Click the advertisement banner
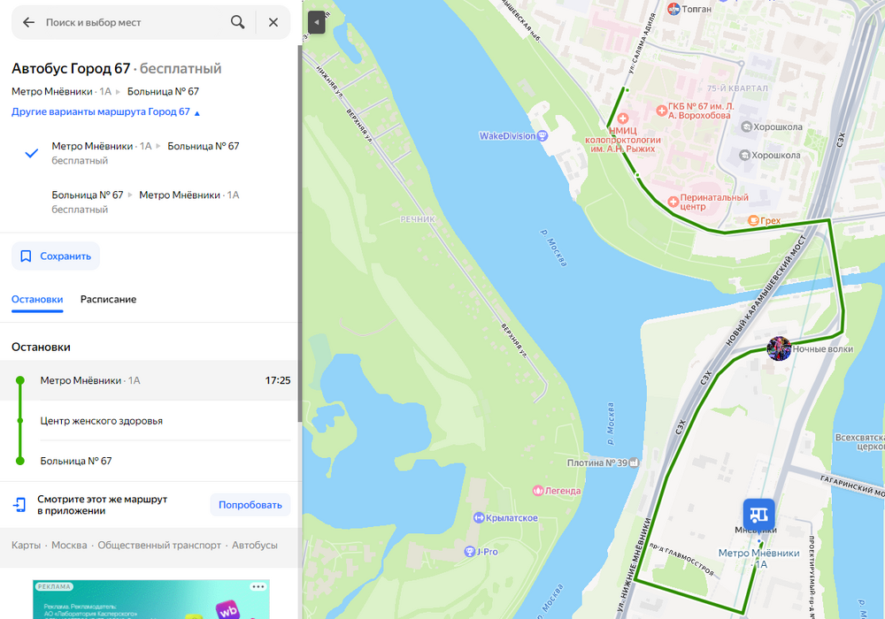This screenshot has height=619, width=885. (150, 600)
